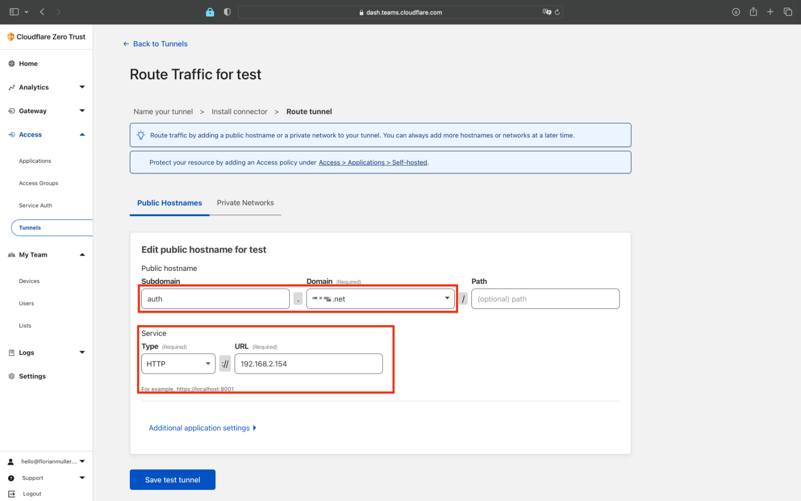Select the My Team people icon
This screenshot has width=801, height=501.
[11, 255]
